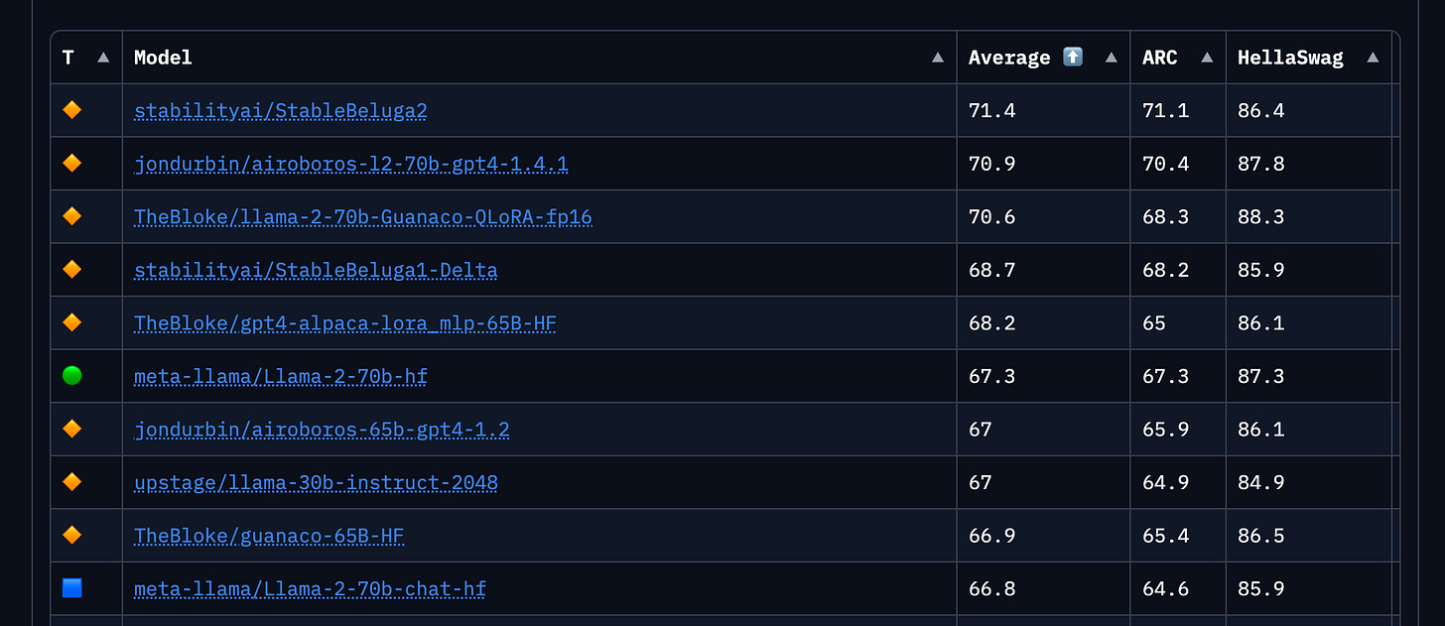Open the stabilityai/StableBeluga2 model link
The width and height of the screenshot is (1445, 626).
click(x=281, y=111)
